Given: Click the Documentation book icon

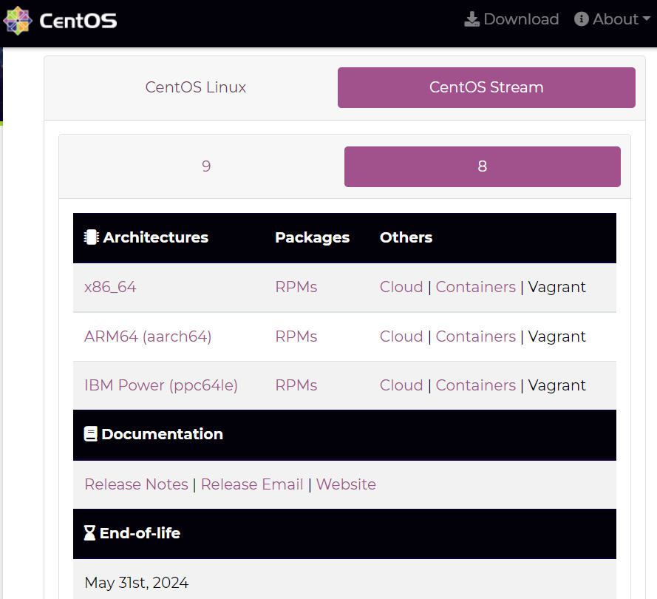Looking at the screenshot, I should tap(90, 434).
